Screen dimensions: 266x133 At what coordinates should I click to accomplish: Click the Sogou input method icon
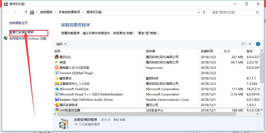pos(57,68)
